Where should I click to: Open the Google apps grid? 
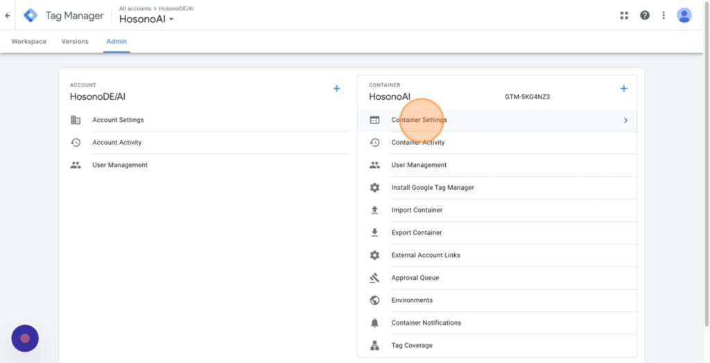click(x=624, y=15)
